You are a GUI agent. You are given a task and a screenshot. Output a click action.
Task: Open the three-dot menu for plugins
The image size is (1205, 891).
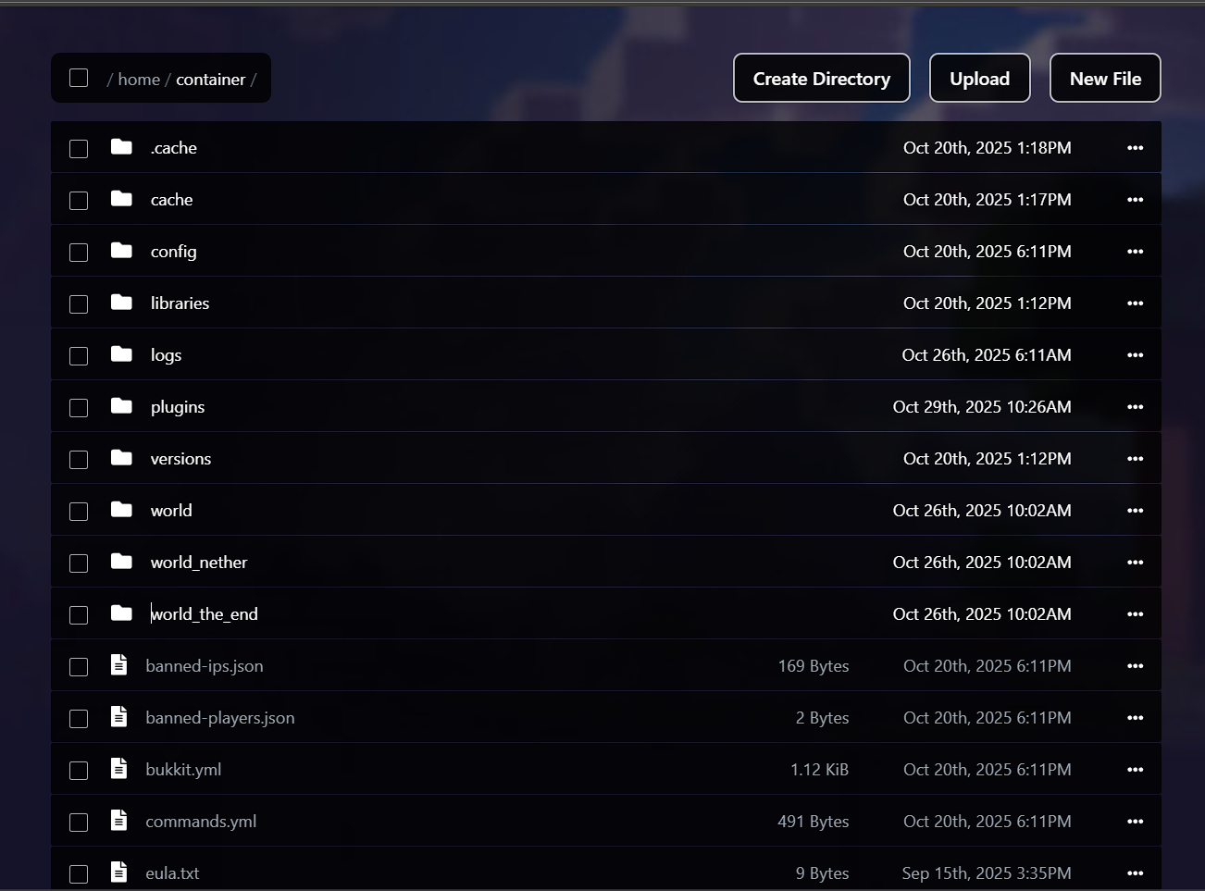pos(1135,407)
